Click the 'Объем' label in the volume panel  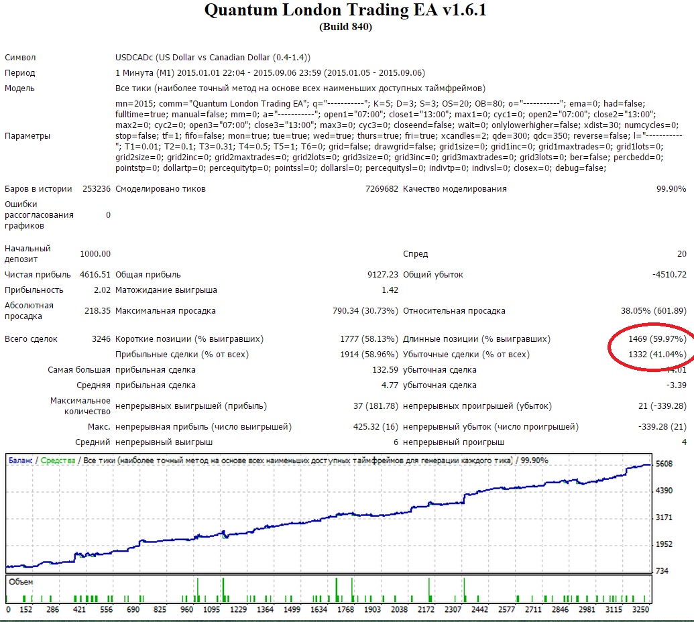coord(21,582)
